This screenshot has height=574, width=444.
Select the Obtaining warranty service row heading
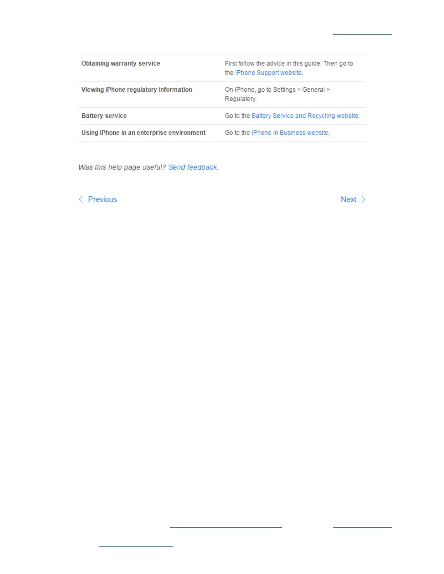point(120,63)
